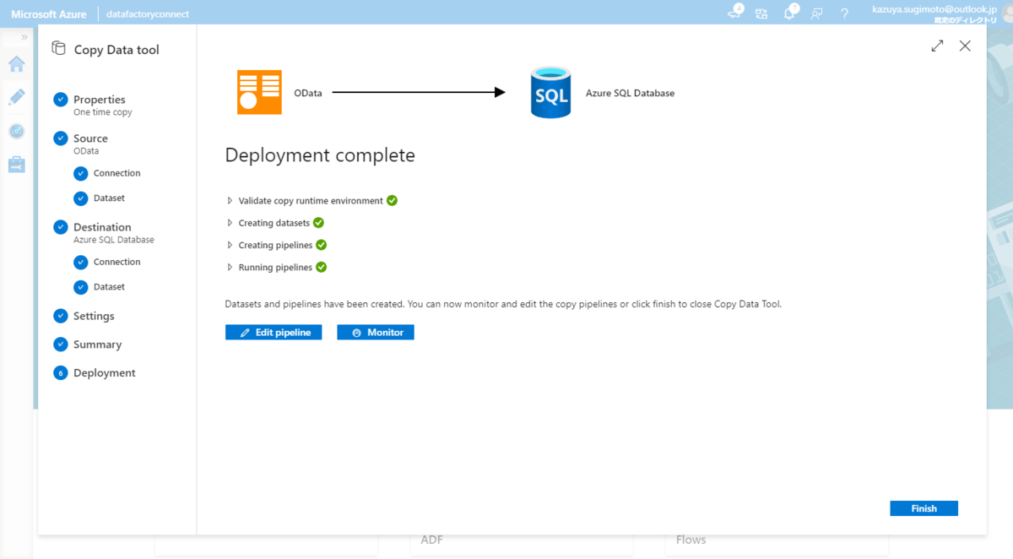Click the Edit pipeline button
The height and width of the screenshot is (559, 1013).
274,333
